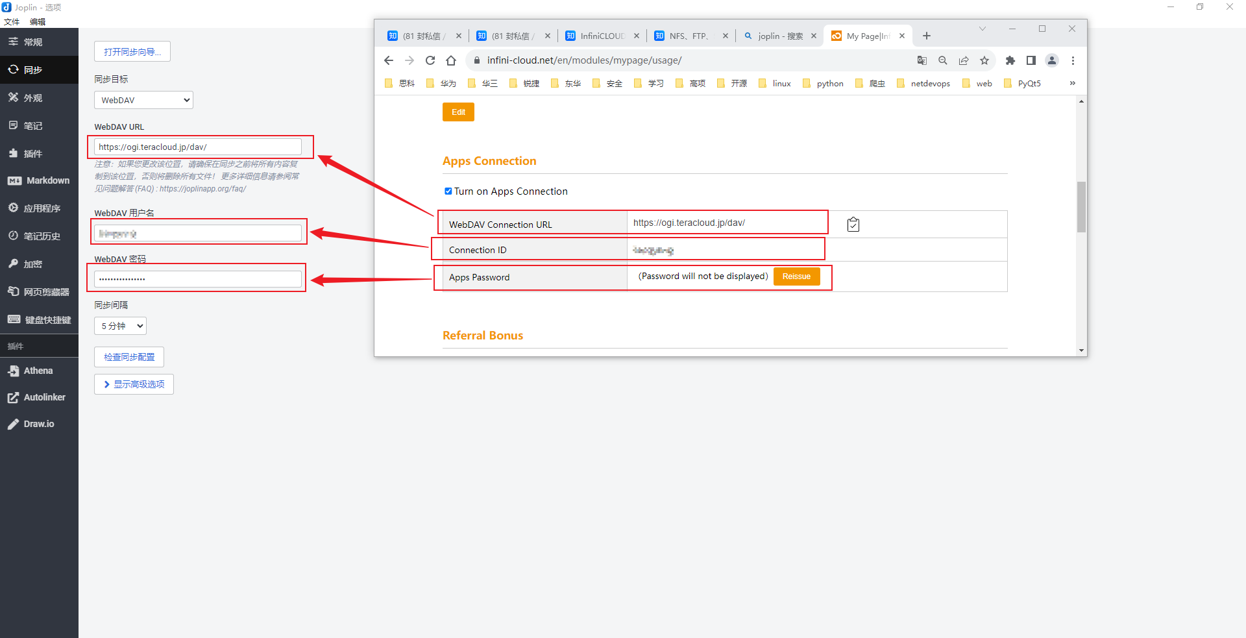This screenshot has height=638, width=1246.
Task: Click 检查同步配置 check sync config button
Action: (129, 357)
